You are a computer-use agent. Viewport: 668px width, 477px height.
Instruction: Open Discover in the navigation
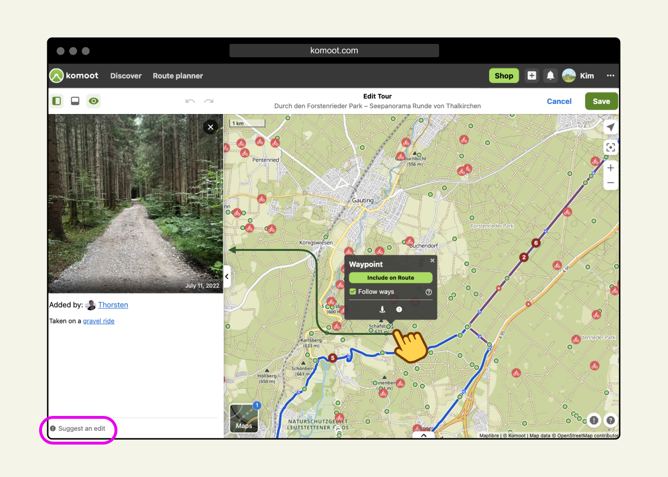(x=126, y=76)
